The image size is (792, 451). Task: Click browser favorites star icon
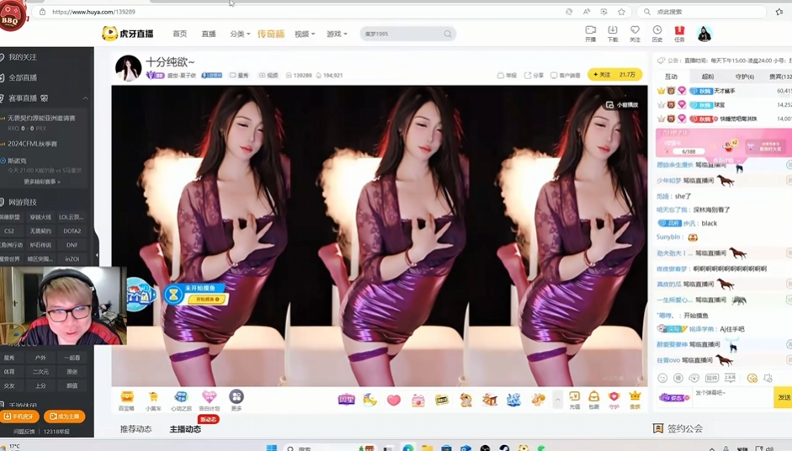(x=621, y=12)
